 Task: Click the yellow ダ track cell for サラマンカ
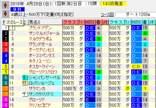point(128,89)
